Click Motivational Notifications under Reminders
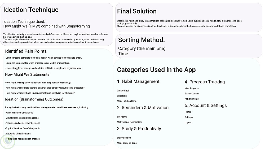The width and height of the screenshot is (265, 149). click(x=130, y=122)
